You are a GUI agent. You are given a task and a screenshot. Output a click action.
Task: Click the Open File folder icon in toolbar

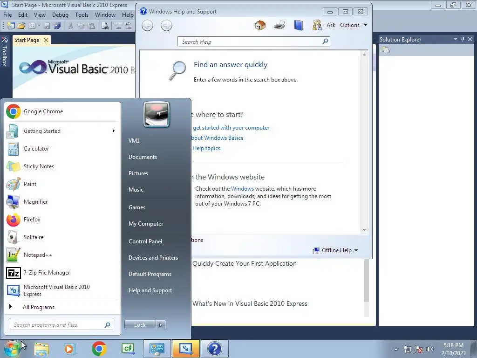[21, 26]
